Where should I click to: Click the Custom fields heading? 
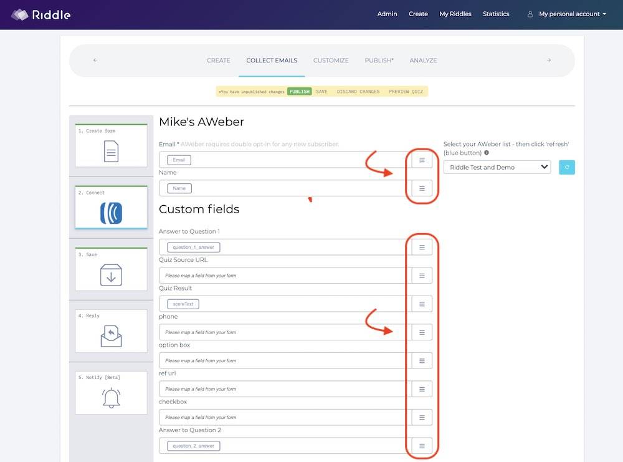[199, 209]
